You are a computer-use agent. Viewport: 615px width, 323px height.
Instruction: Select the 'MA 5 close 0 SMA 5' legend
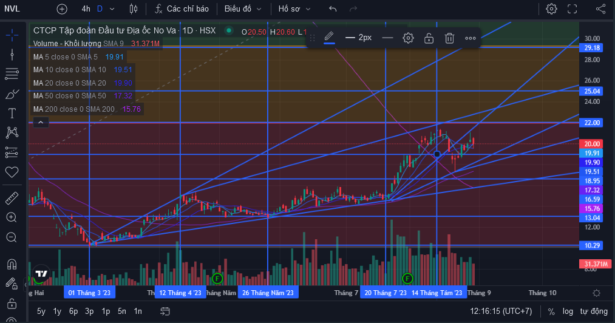click(65, 57)
